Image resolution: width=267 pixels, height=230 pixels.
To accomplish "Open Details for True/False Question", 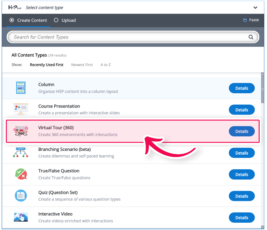I will click(x=242, y=175).
